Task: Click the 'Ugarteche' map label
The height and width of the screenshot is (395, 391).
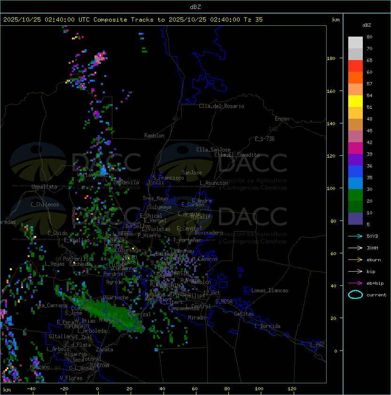Action: [x=116, y=297]
